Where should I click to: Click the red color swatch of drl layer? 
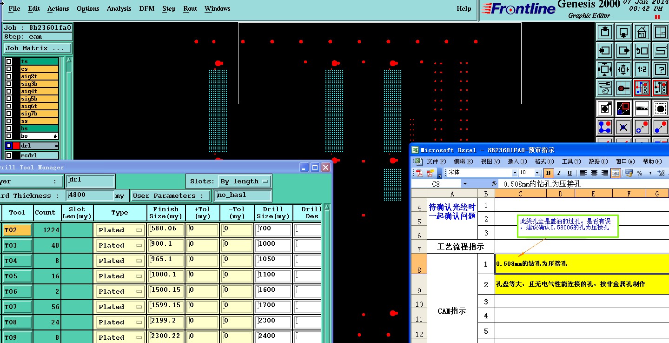pyautogui.click(x=16, y=146)
